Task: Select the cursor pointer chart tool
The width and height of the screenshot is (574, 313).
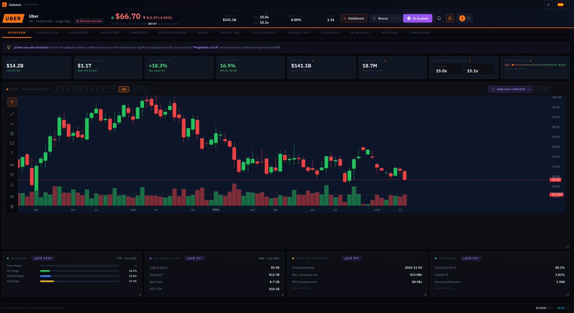Action: click(x=12, y=102)
